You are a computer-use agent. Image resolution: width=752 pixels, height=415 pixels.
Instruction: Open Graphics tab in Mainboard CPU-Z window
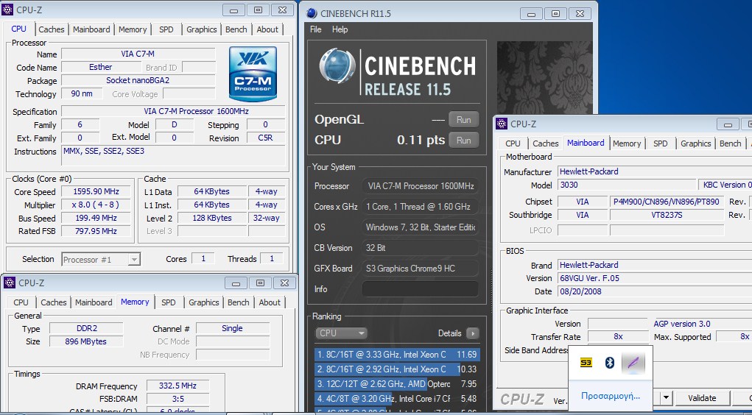click(x=695, y=143)
